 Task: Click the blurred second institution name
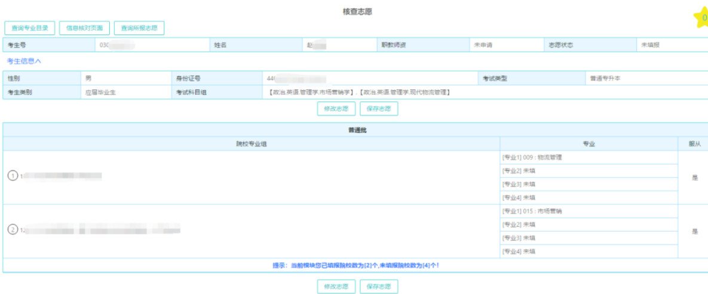pyautogui.click(x=100, y=230)
